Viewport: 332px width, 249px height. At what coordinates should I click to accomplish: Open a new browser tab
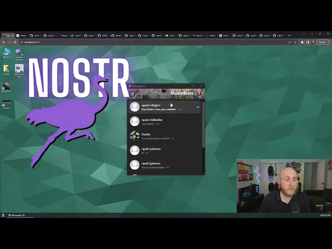point(289,36)
